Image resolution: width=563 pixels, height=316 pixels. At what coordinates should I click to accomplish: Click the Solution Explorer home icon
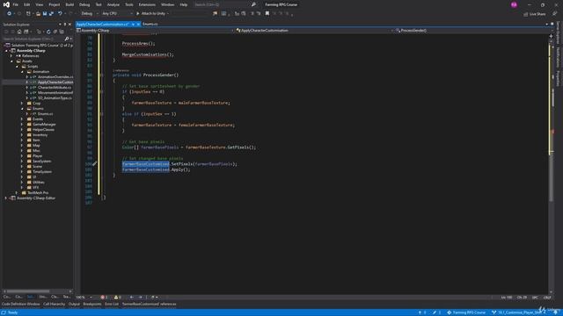coord(19,32)
